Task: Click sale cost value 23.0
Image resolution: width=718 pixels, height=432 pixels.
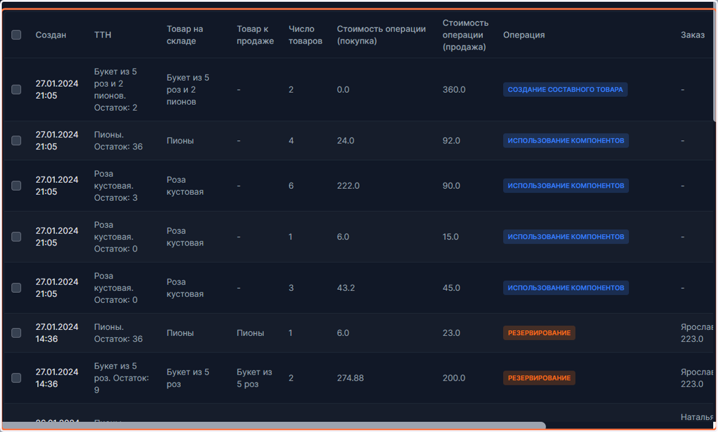Action: coord(451,333)
